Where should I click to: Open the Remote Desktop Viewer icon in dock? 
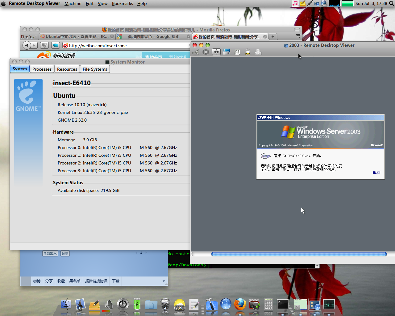click(315, 305)
